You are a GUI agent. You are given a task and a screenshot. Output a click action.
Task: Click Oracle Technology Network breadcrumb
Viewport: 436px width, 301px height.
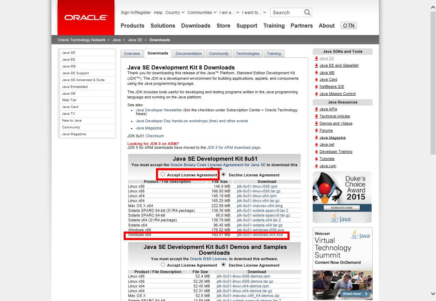(x=81, y=40)
